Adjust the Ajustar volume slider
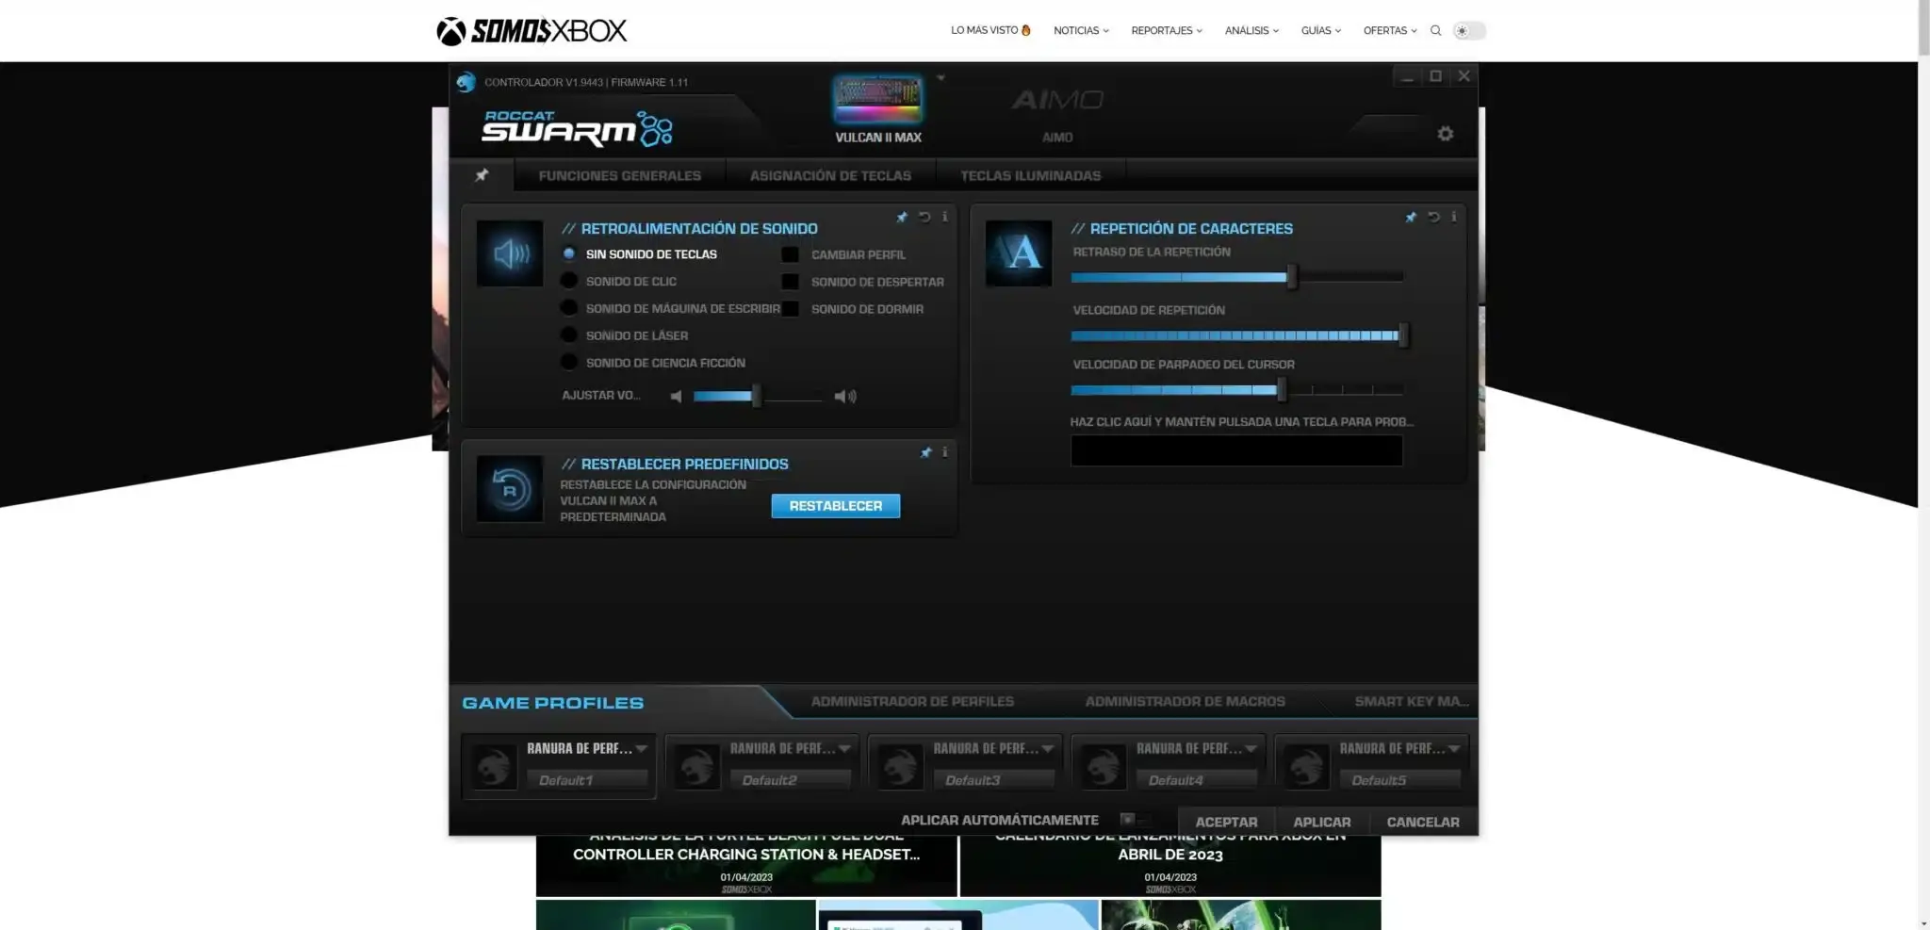The height and width of the screenshot is (930, 1930). click(758, 397)
